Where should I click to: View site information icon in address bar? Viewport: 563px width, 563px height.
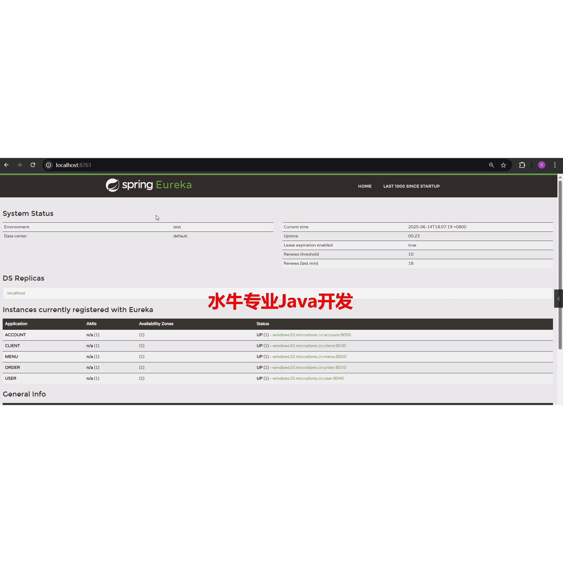pos(49,165)
